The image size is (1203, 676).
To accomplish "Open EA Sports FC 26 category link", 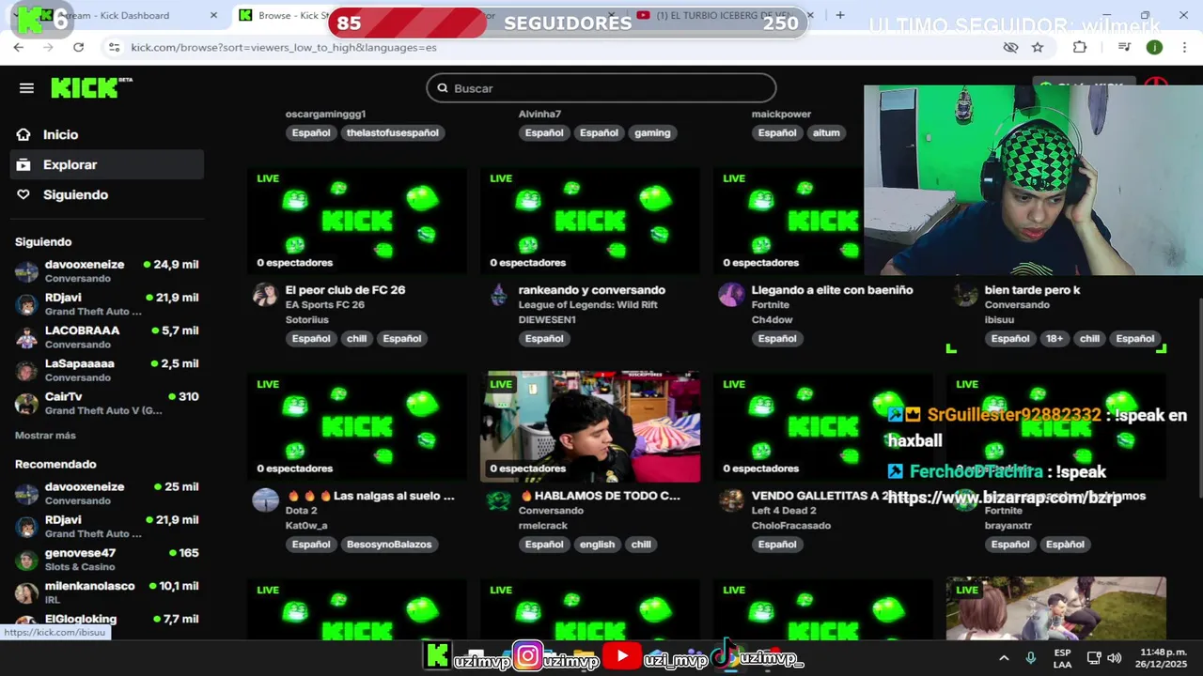I will point(324,305).
